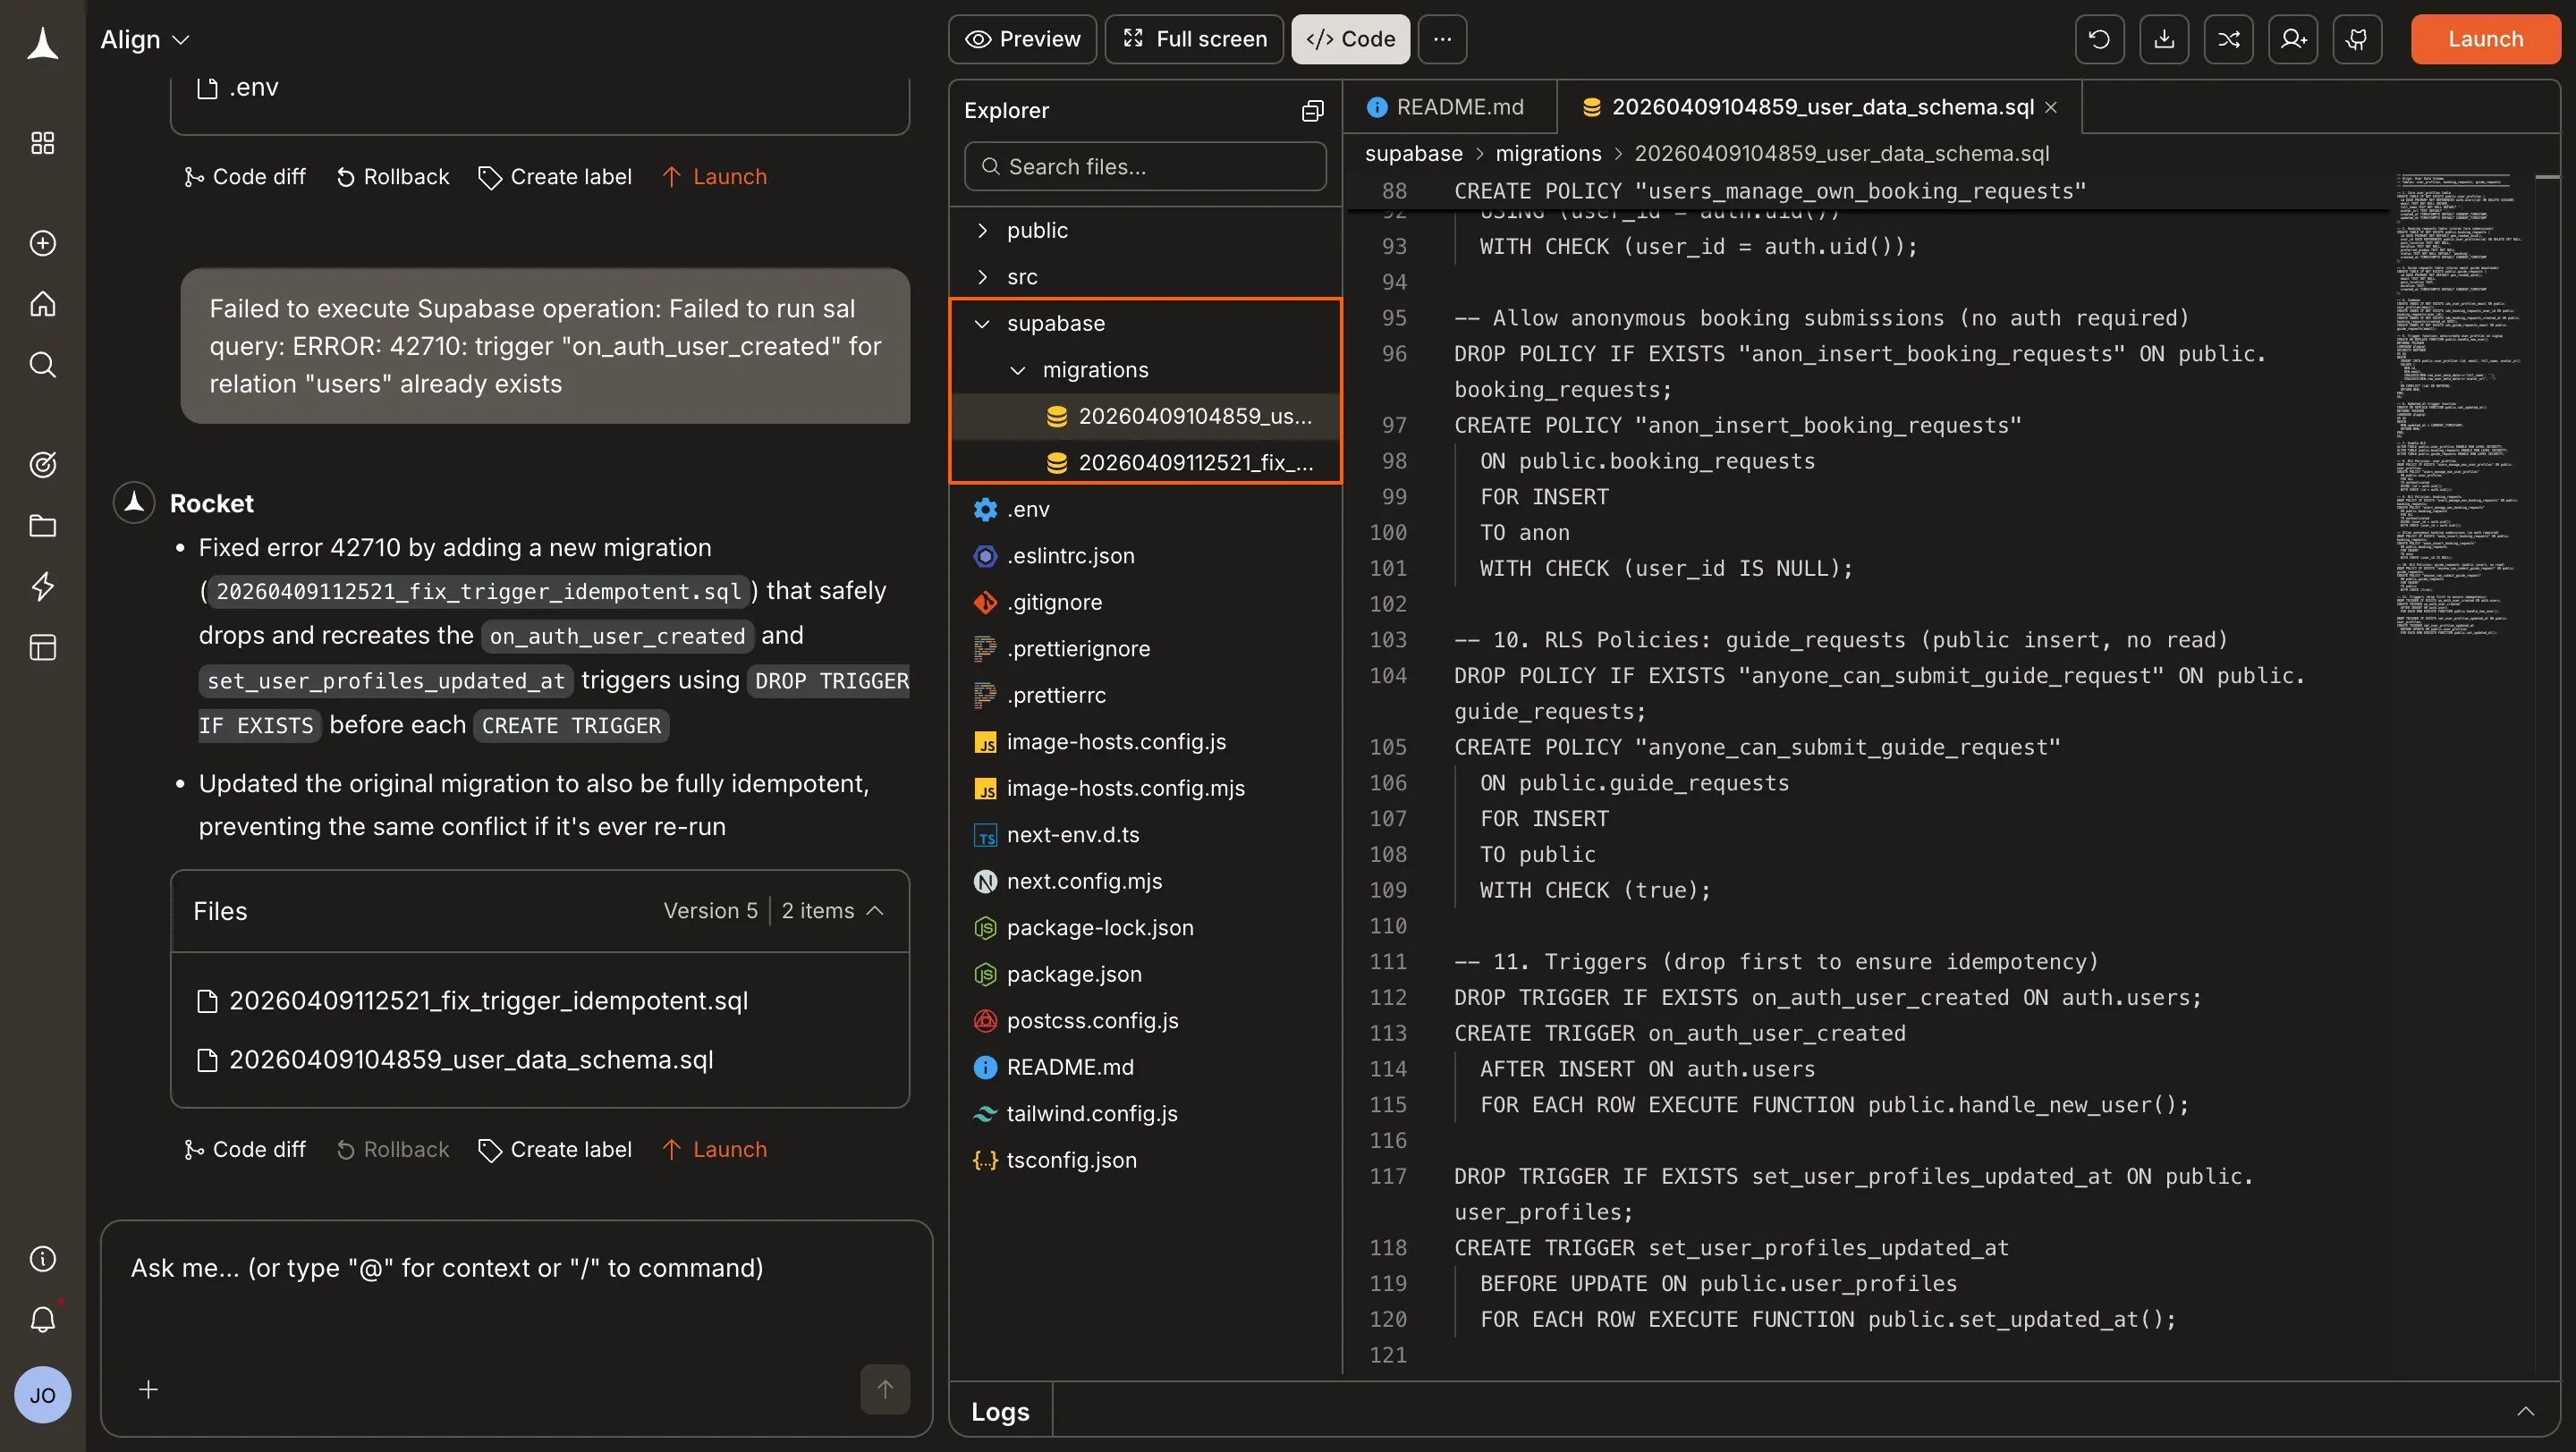
Task: Expand the public folder
Action: pyautogui.click(x=1145, y=230)
